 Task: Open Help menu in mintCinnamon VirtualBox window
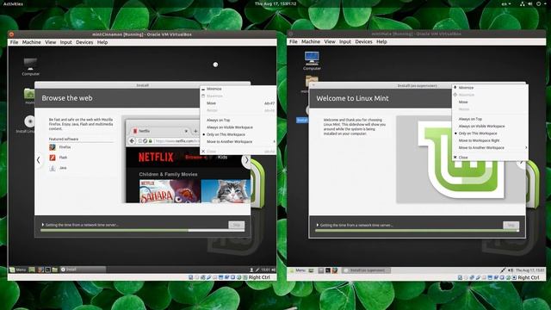pos(102,42)
